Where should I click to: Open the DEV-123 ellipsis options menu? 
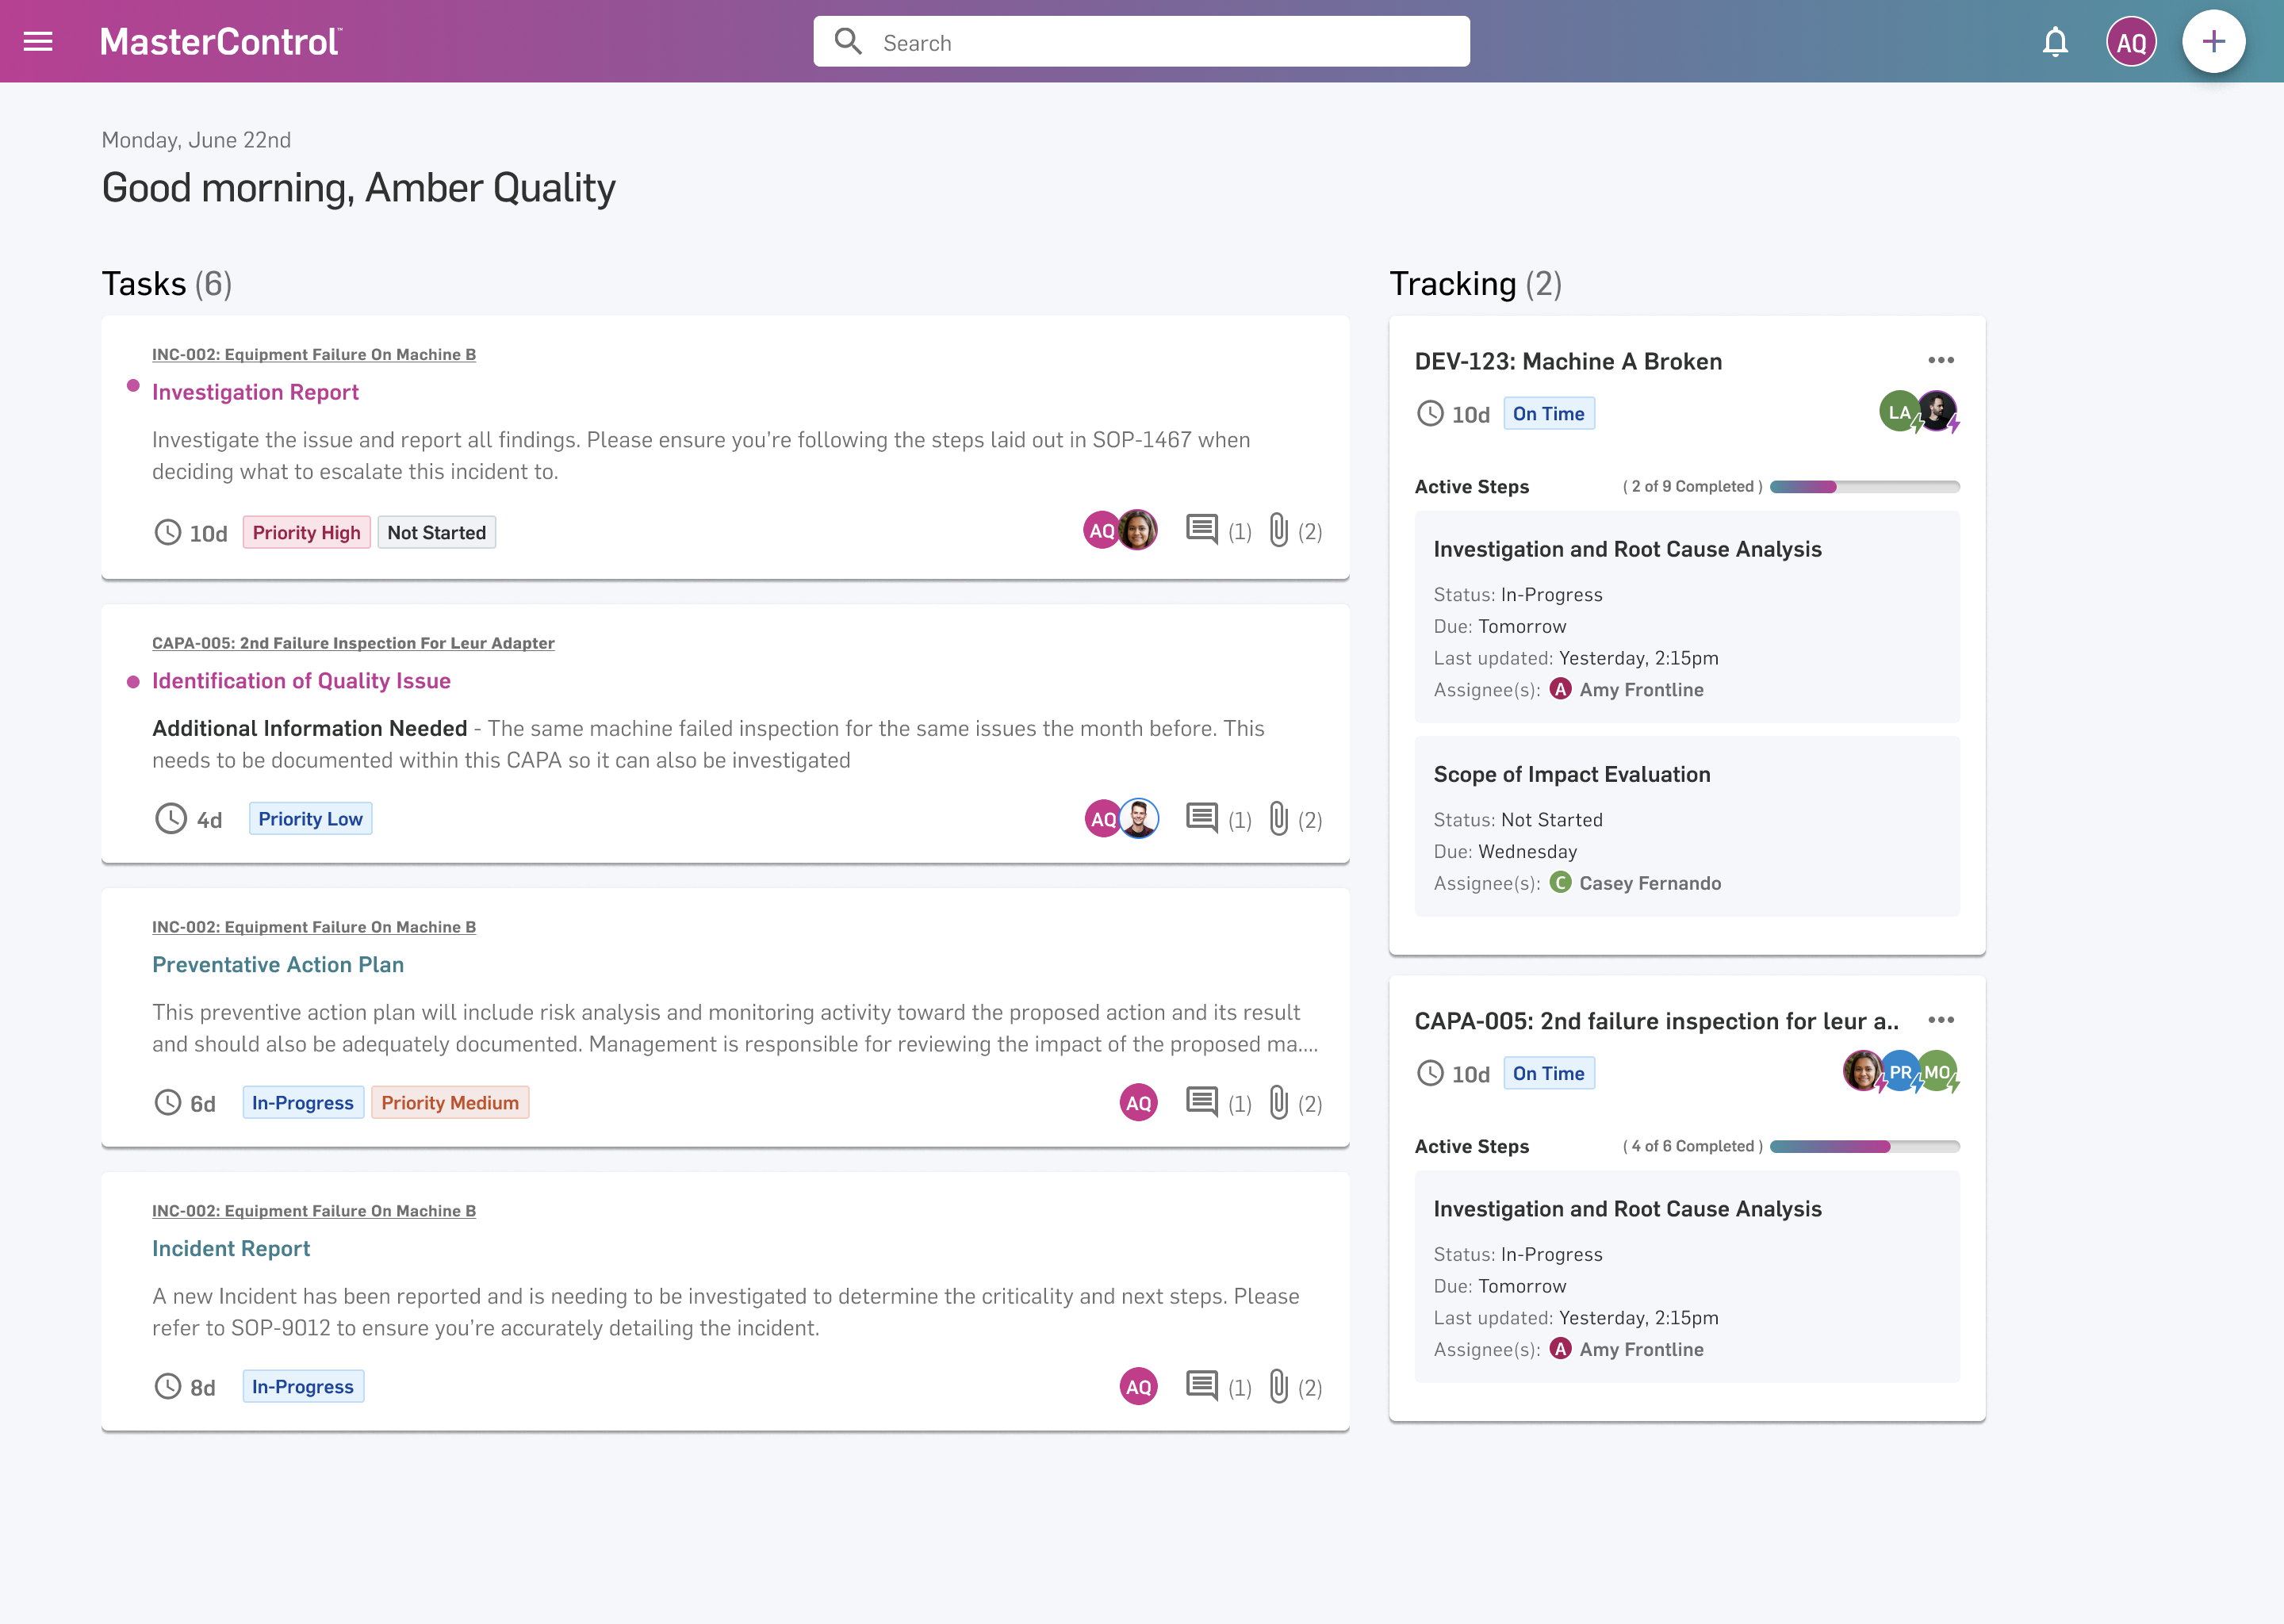pyautogui.click(x=1944, y=360)
